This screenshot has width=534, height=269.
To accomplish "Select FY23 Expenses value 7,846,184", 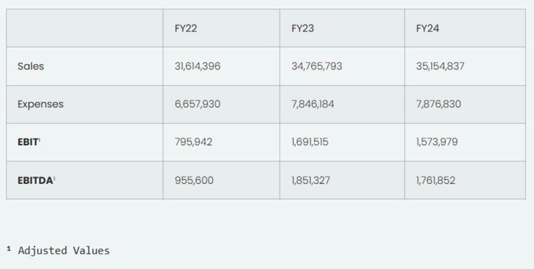I will tap(313, 104).
